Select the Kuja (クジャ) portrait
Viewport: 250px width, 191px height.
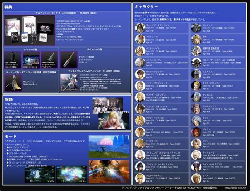pos(196,120)
